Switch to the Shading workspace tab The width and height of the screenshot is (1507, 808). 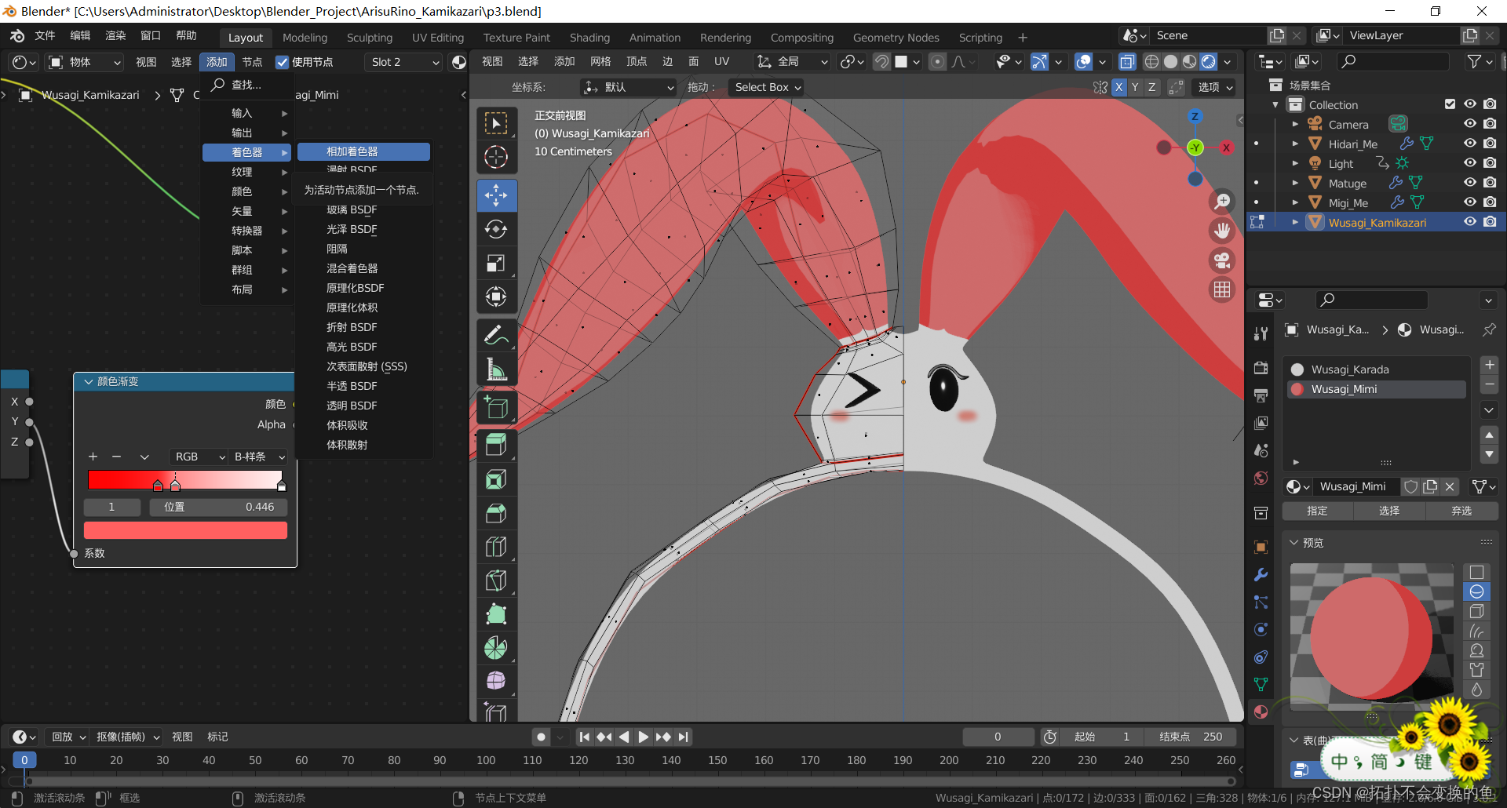(589, 38)
